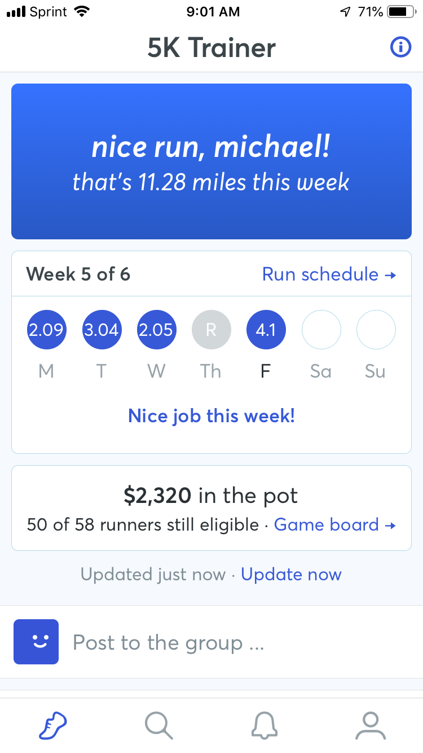The width and height of the screenshot is (423, 753).
Task: Tap Update now to refresh
Action: point(291,575)
